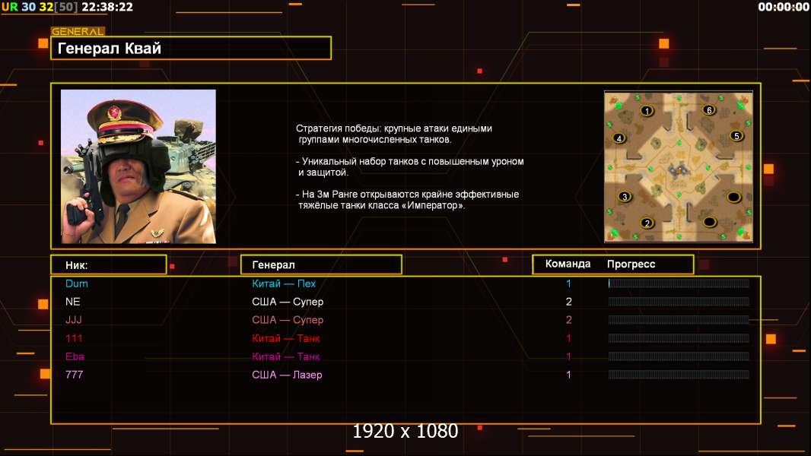Image resolution: width=811 pixels, height=456 pixels.
Task: Click player Dum's loading progress bar
Action: click(679, 283)
